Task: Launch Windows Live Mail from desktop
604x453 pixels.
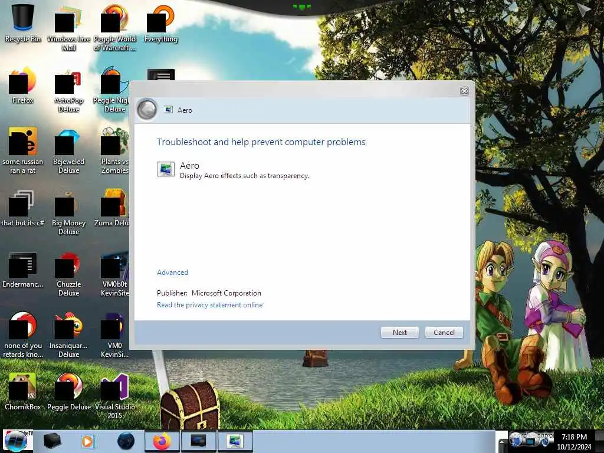Action: coord(68,27)
